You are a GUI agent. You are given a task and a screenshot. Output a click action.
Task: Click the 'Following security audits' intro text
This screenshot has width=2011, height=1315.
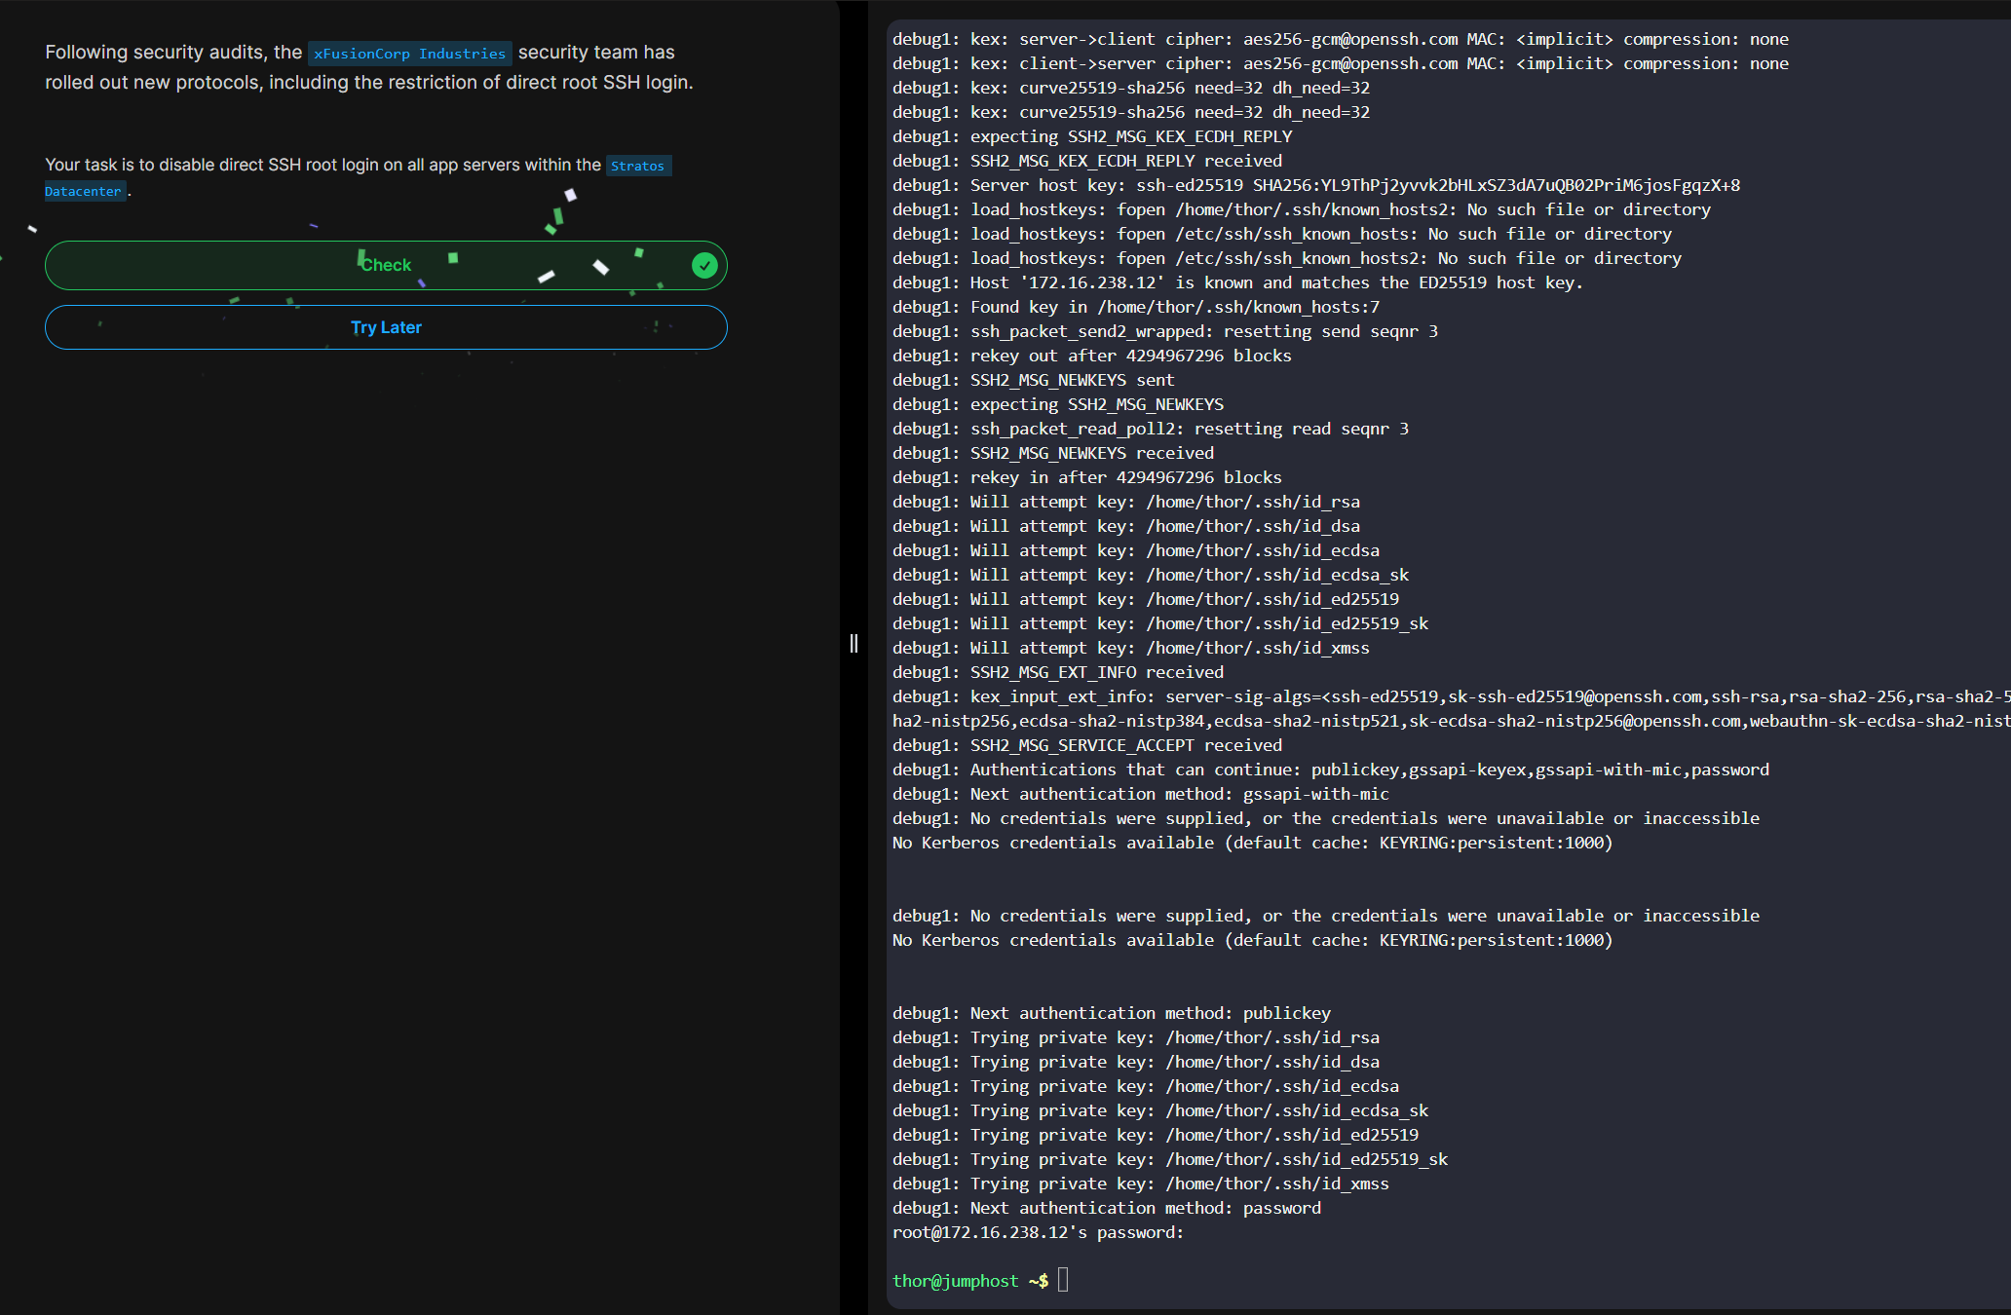coord(173,53)
